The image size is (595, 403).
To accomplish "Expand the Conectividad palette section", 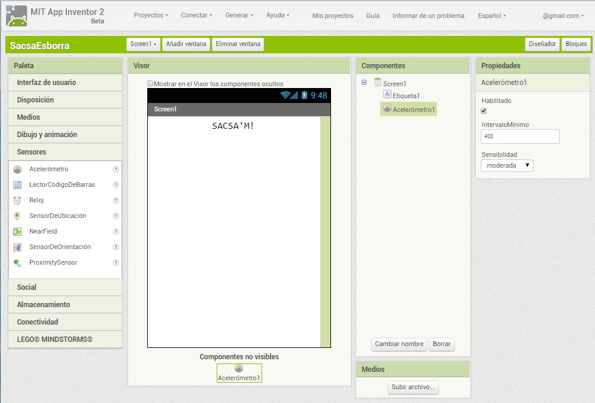I will (x=65, y=322).
